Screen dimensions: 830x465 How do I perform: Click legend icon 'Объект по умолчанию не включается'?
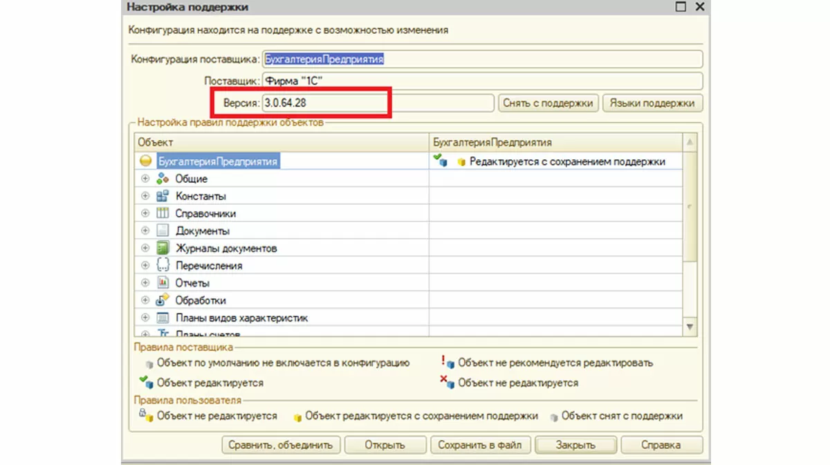[149, 363]
